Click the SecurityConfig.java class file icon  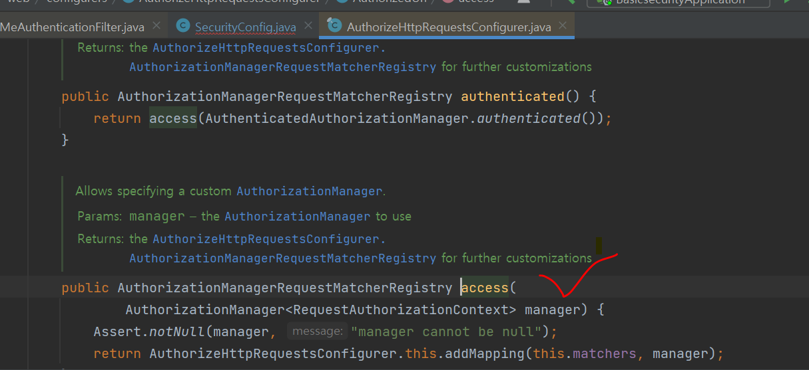[182, 27]
